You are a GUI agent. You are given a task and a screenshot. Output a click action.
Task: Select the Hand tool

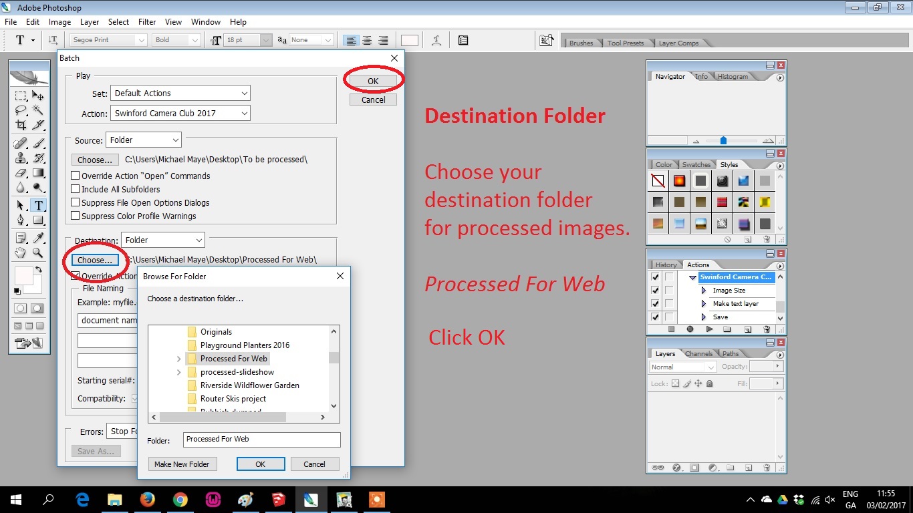21,252
